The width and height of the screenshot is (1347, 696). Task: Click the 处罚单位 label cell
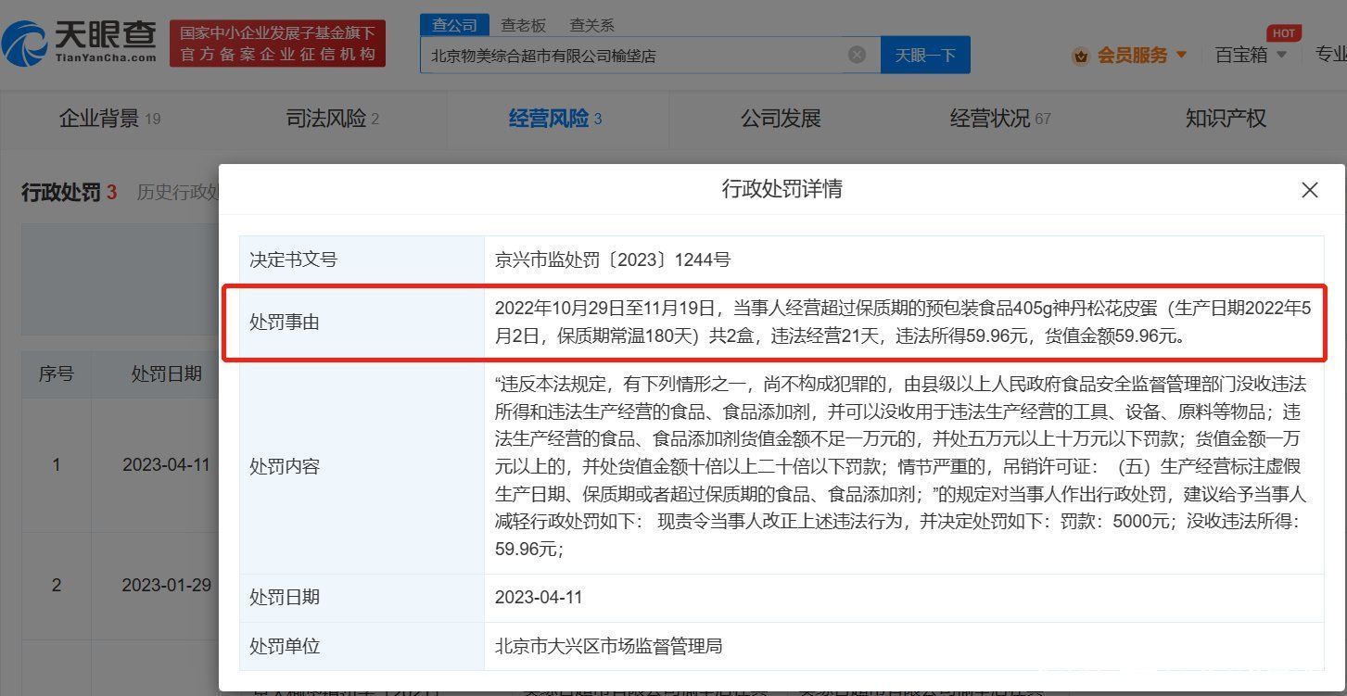(x=362, y=646)
